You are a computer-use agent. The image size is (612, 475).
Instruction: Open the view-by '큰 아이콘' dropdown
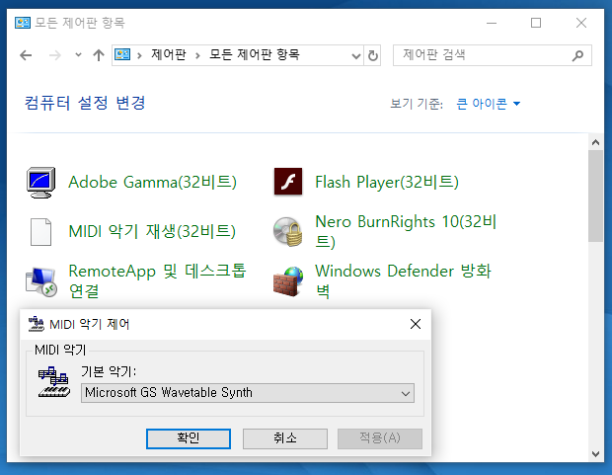coord(489,104)
